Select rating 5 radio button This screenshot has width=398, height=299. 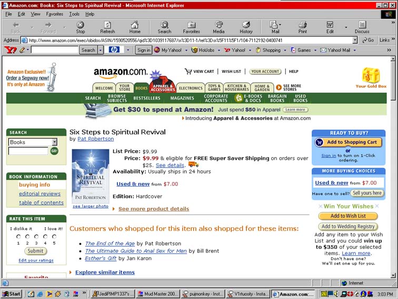(x=54, y=237)
